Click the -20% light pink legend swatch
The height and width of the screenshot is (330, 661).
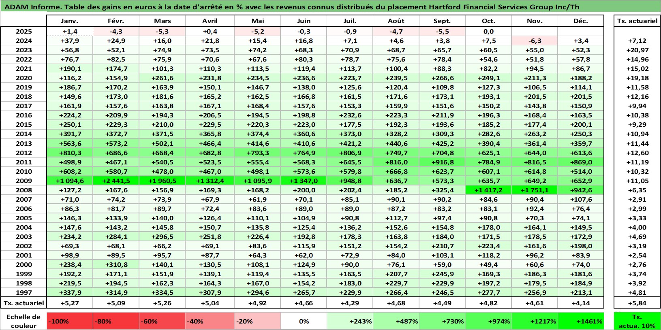257,321
